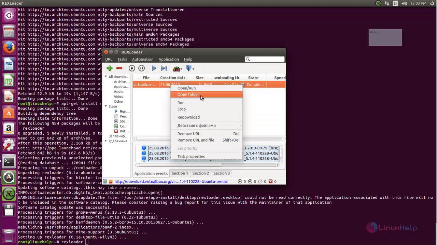
Task: Sort by State column header
Action: (253, 78)
